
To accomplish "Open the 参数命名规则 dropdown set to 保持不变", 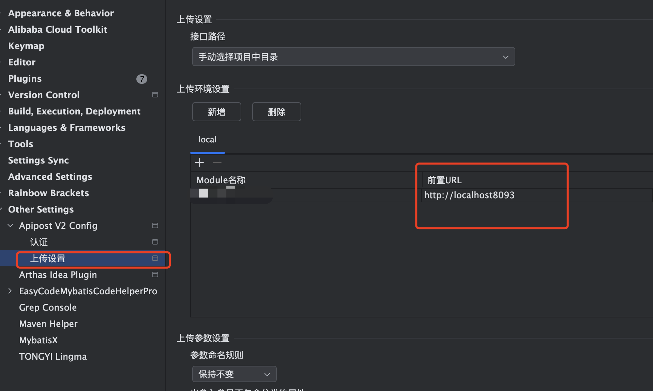I will (234, 374).
